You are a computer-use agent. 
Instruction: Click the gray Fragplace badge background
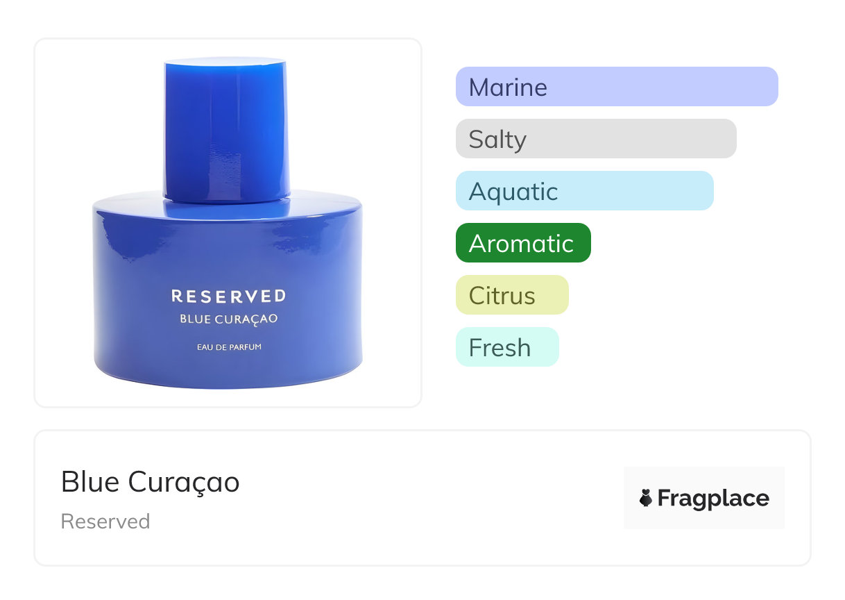click(x=704, y=498)
